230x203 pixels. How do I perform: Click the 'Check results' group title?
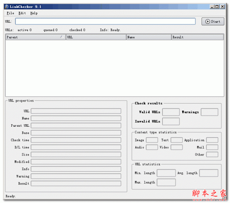(x=148, y=103)
